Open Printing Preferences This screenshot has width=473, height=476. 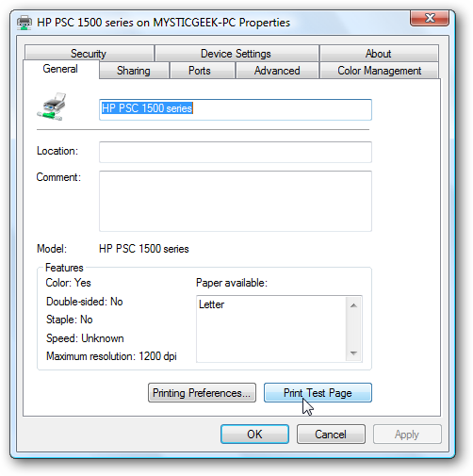(202, 393)
